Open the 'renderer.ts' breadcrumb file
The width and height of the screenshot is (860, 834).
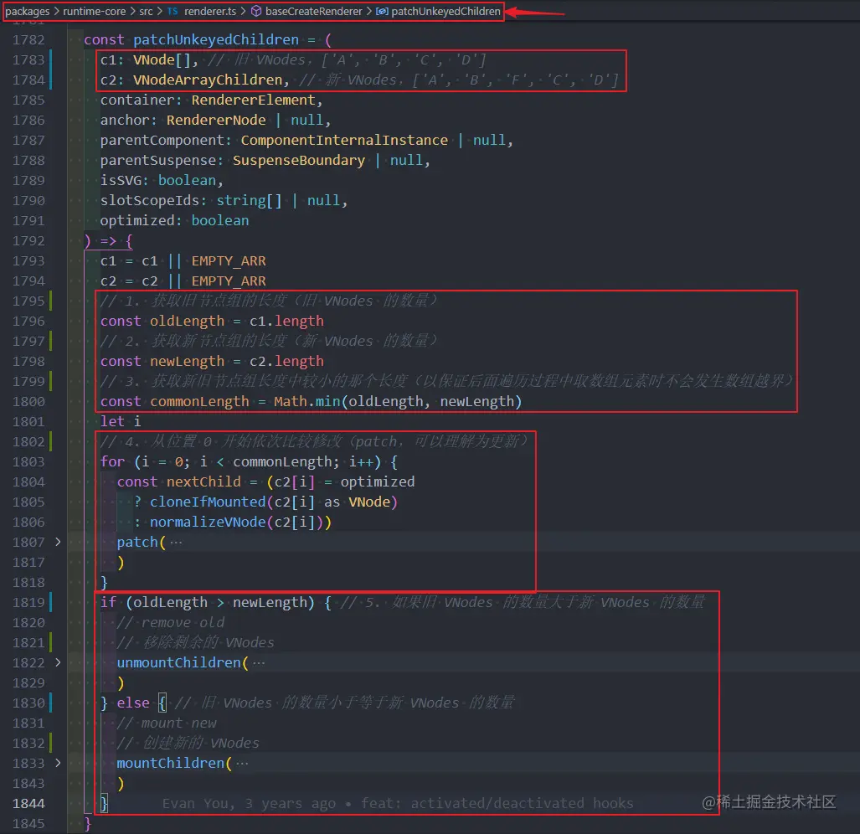pyautogui.click(x=210, y=11)
